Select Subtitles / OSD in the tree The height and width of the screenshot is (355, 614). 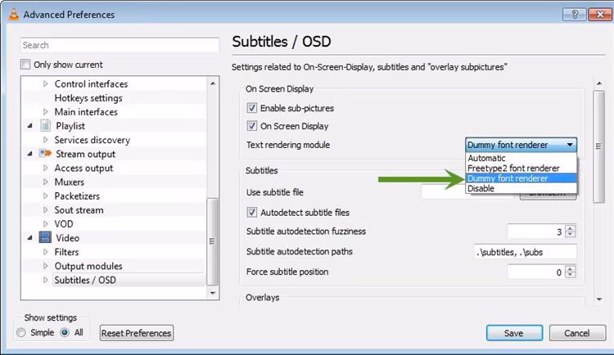pos(85,280)
